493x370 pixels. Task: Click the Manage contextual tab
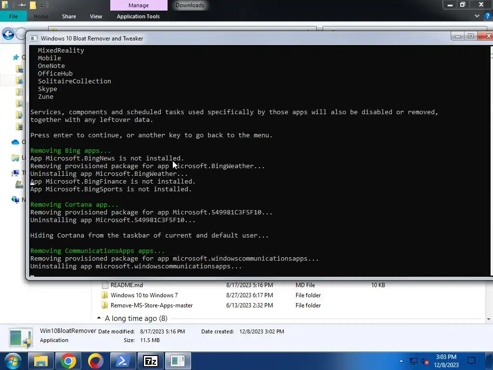pos(139,5)
